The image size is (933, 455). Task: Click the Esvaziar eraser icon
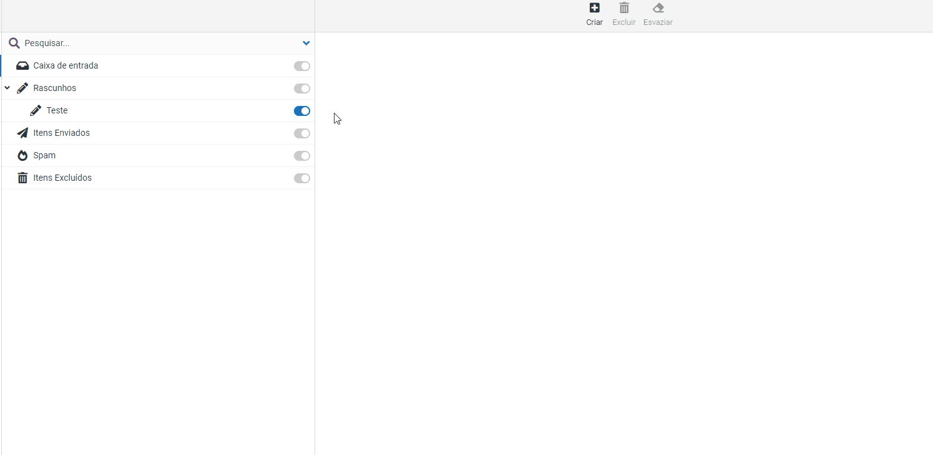tap(658, 8)
